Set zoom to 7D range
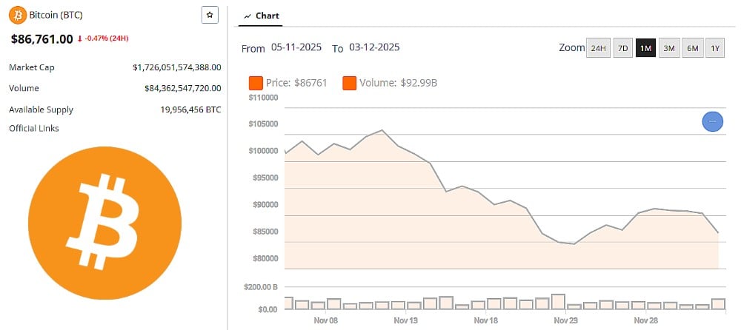This screenshot has height=330, width=741. [623, 48]
